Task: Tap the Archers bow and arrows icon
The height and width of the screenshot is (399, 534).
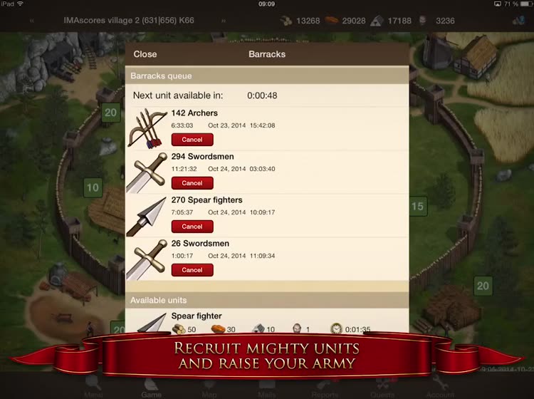Action: pos(147,128)
